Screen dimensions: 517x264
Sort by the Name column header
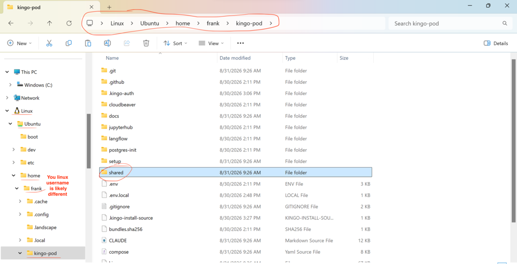[x=112, y=58]
